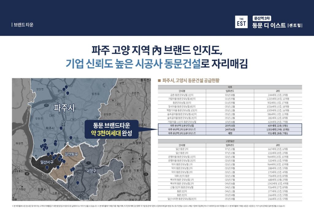314x217 pixels.
Task: Click the THE EST logo
Action: pyautogui.click(x=241, y=22)
